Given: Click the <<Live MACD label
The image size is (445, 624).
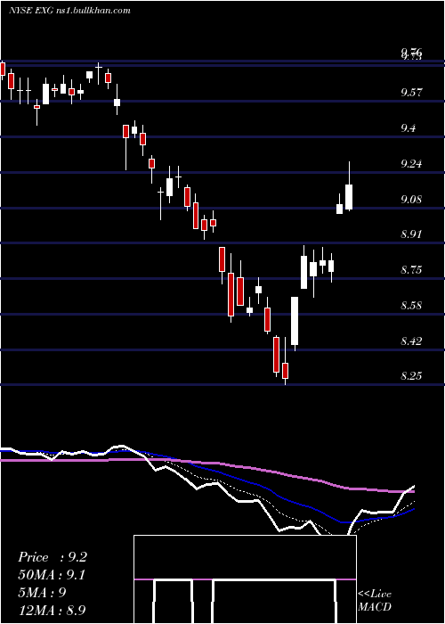Looking at the screenshot, I should 375,601.
